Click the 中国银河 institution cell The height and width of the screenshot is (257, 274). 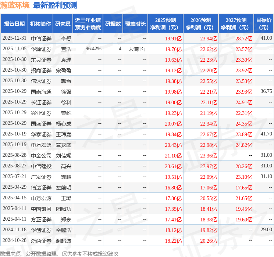41,209
